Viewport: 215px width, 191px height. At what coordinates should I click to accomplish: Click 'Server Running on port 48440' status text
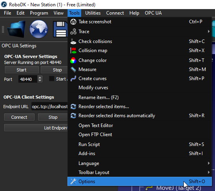(x=33, y=62)
